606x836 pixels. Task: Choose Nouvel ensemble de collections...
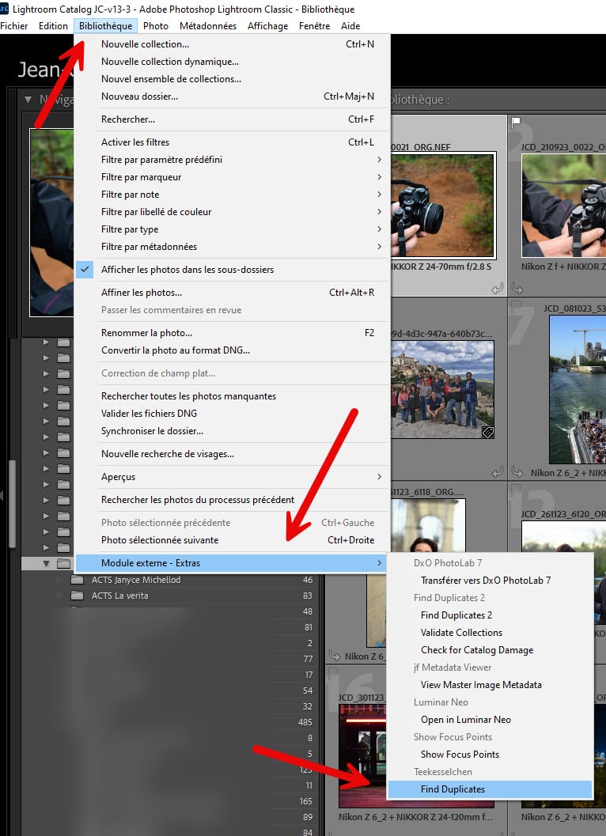[x=232, y=79]
